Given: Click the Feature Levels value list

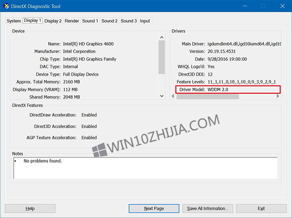Looking at the screenshot, I should pos(242,82).
